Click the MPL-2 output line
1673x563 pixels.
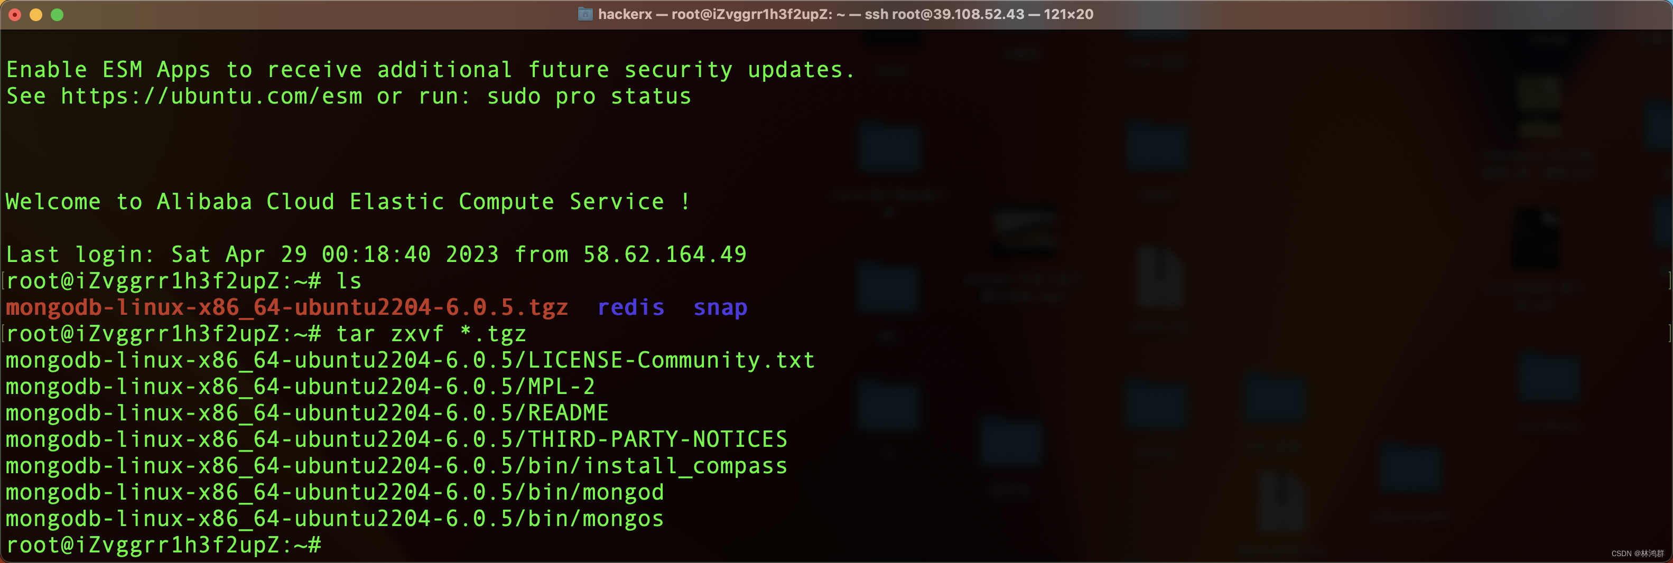pyautogui.click(x=301, y=387)
